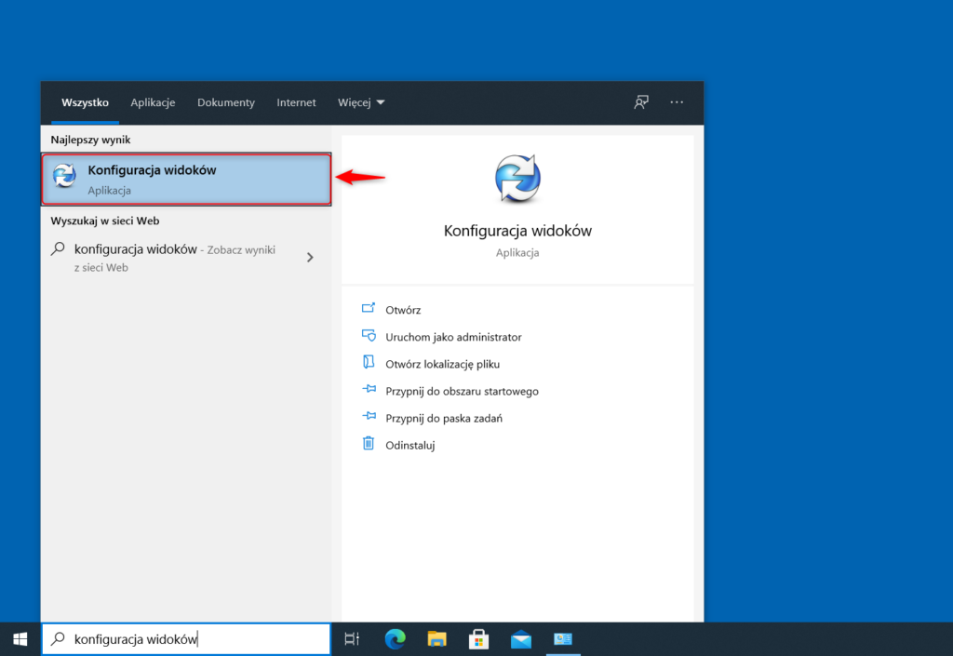
Task: Expand the Więcej dropdown
Action: tap(361, 102)
